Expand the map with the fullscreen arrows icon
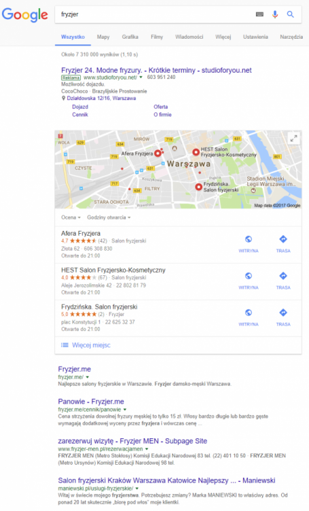Image resolution: width=309 pixels, height=511 pixels. tap(293, 139)
